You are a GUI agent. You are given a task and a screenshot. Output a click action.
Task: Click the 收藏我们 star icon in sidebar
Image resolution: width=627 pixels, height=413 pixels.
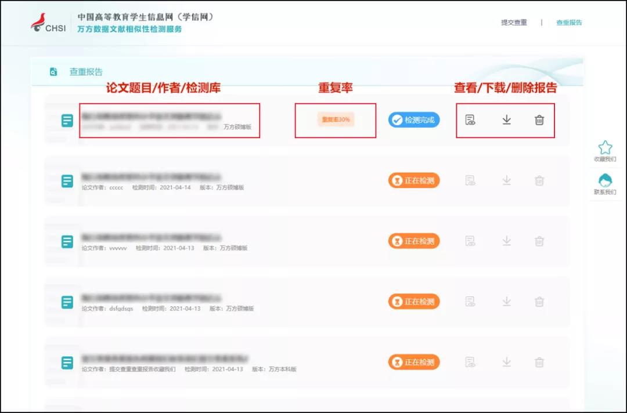coord(605,150)
